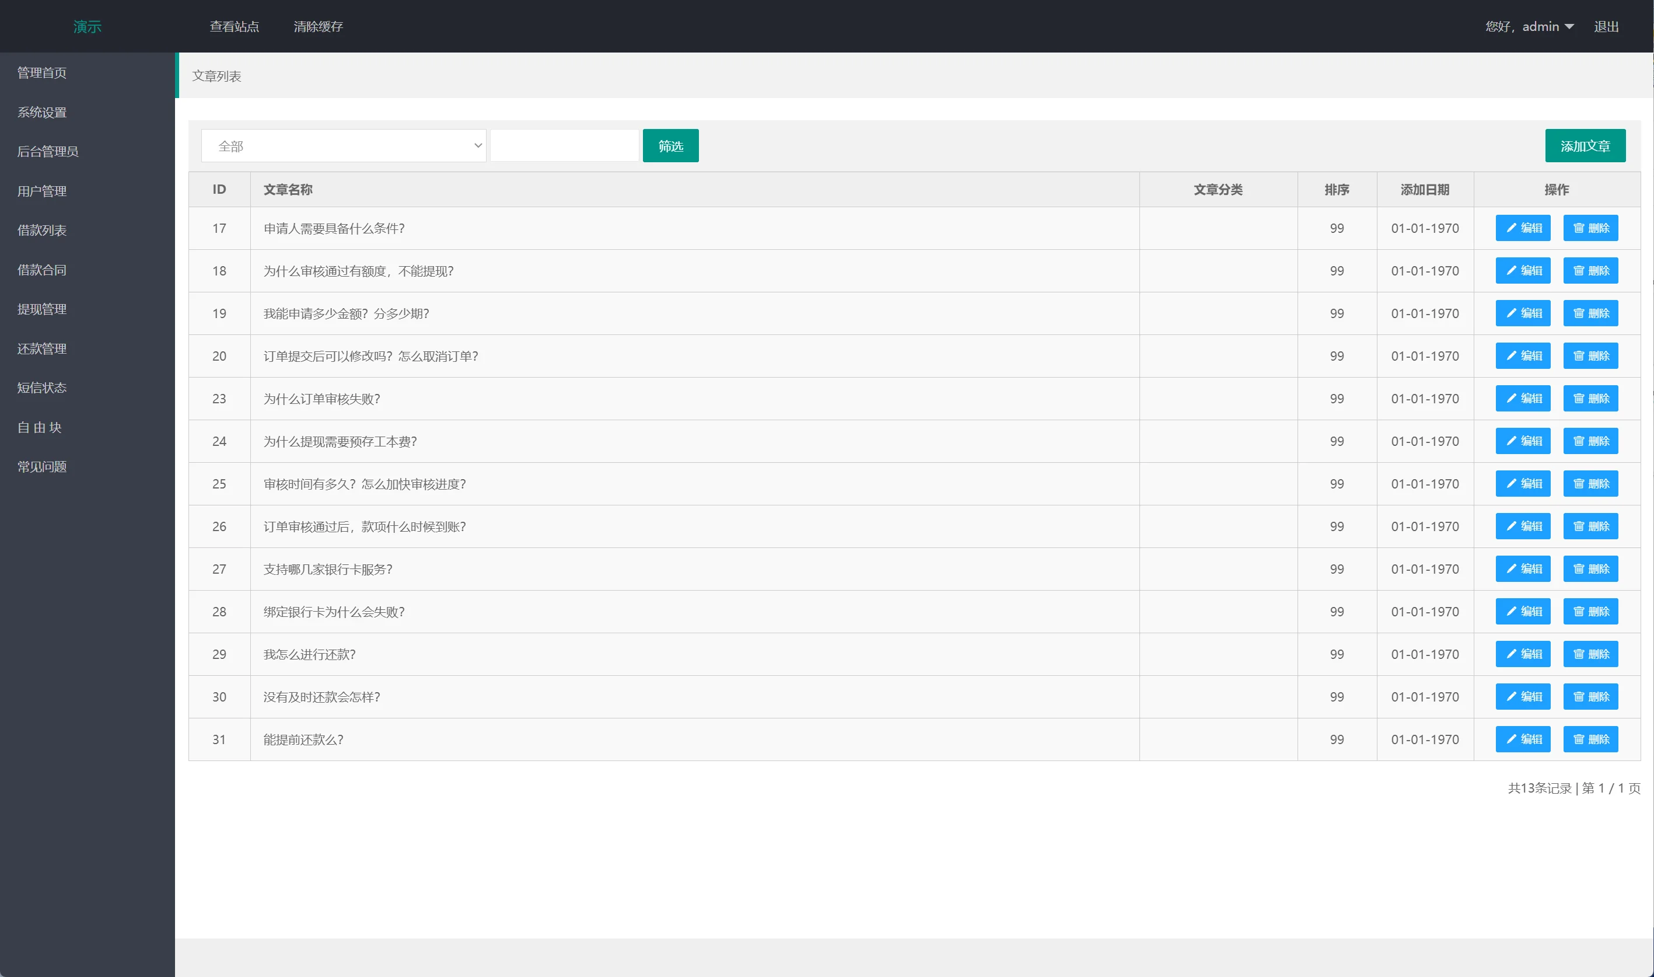1654x977 pixels.
Task: Click the 退出 logout link
Action: 1606,27
